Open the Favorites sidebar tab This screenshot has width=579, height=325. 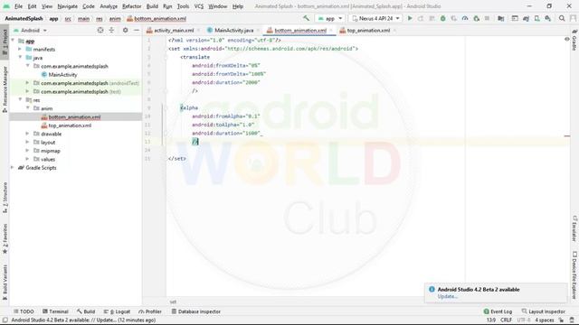pos(5,238)
